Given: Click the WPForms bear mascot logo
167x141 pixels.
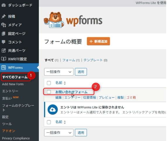Looking at the screenshot, I should coord(54,20).
